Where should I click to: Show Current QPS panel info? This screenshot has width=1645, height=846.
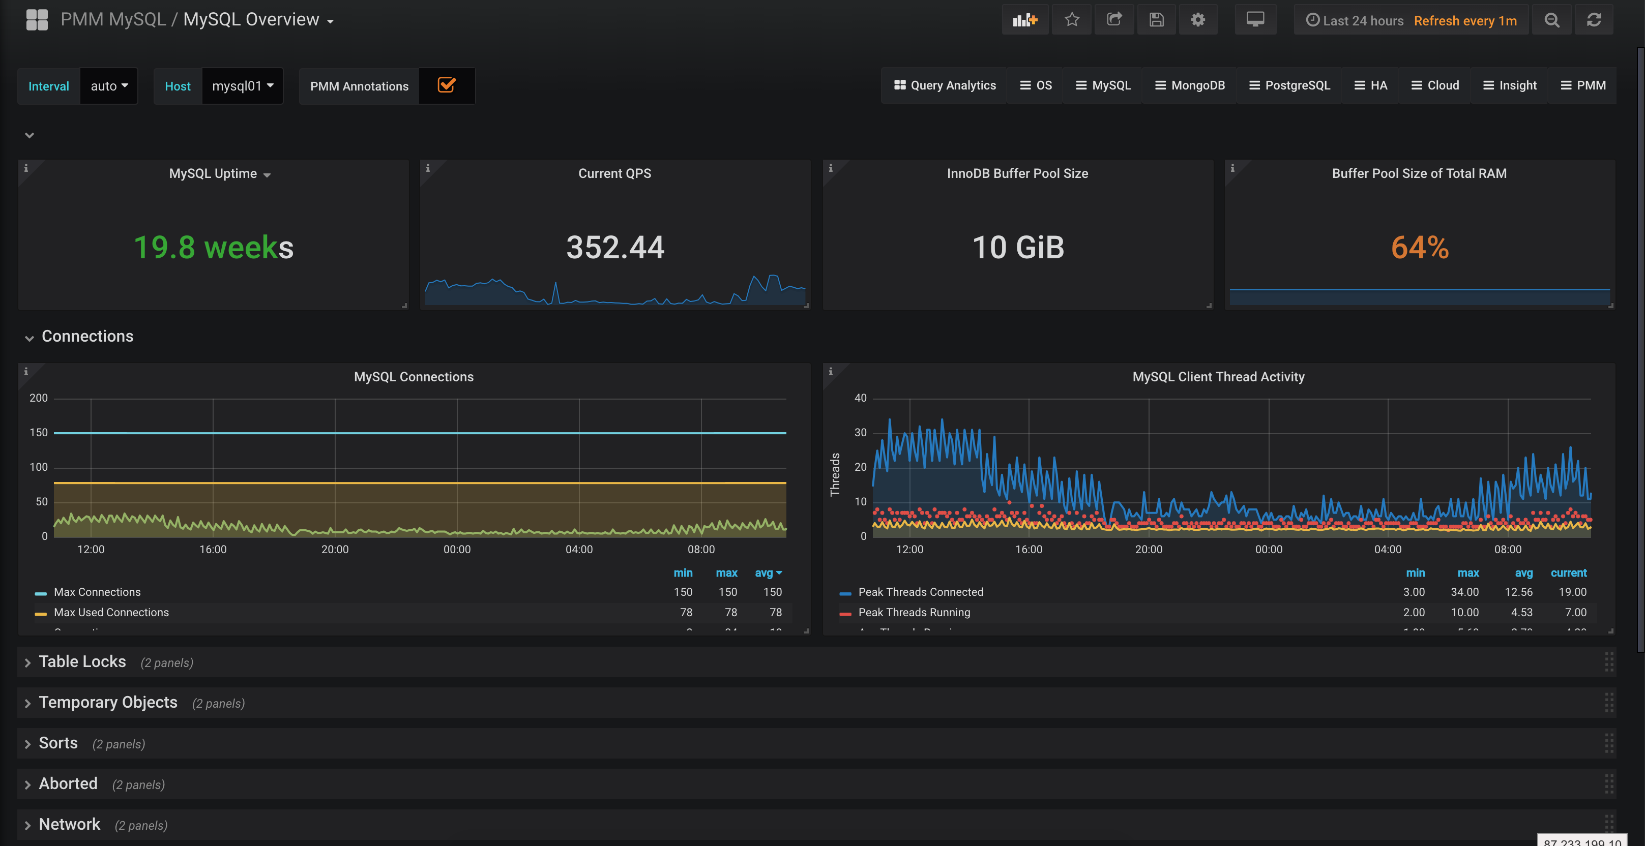click(x=428, y=168)
